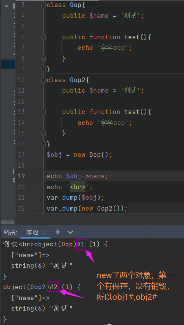The width and height of the screenshot is (184, 325).
Task: Close the 本地 terminal tab
Action: tap(43, 232)
